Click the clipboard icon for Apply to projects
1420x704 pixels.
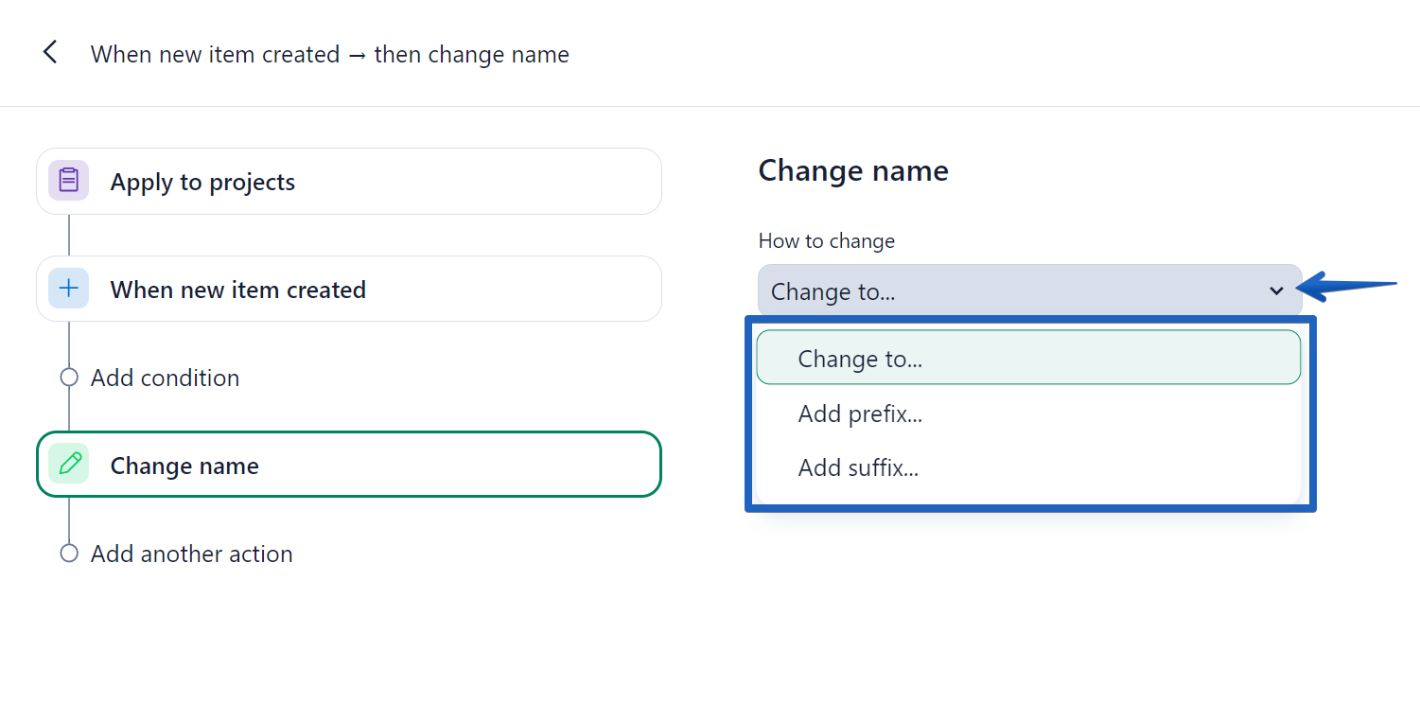68,181
